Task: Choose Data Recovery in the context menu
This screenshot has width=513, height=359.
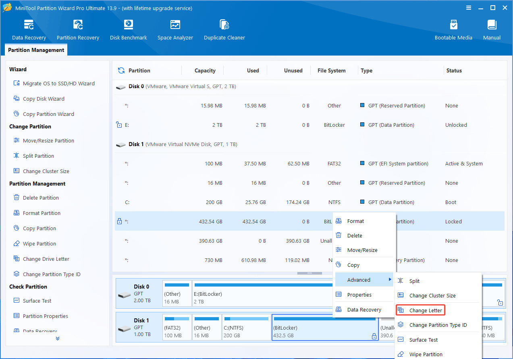Action: [364, 310]
